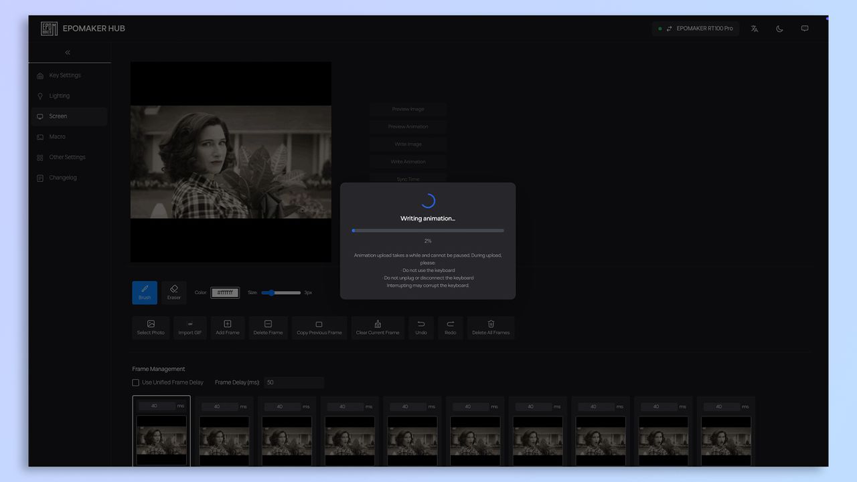Select the Screen sidebar item

point(69,116)
